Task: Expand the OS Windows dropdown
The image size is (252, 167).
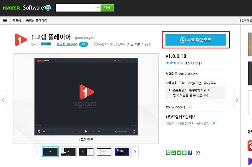Action: click(190, 107)
